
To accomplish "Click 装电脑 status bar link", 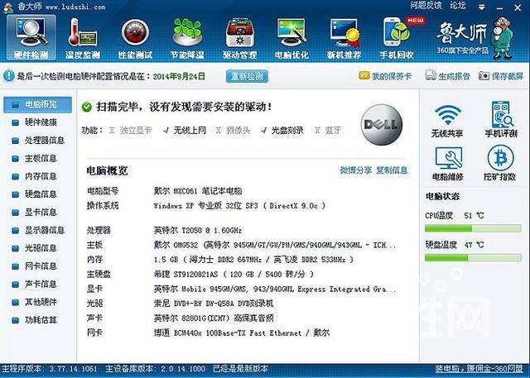I will point(479,369).
